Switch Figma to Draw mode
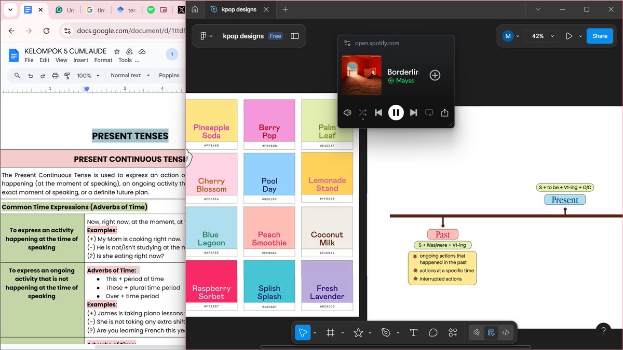 (x=476, y=333)
